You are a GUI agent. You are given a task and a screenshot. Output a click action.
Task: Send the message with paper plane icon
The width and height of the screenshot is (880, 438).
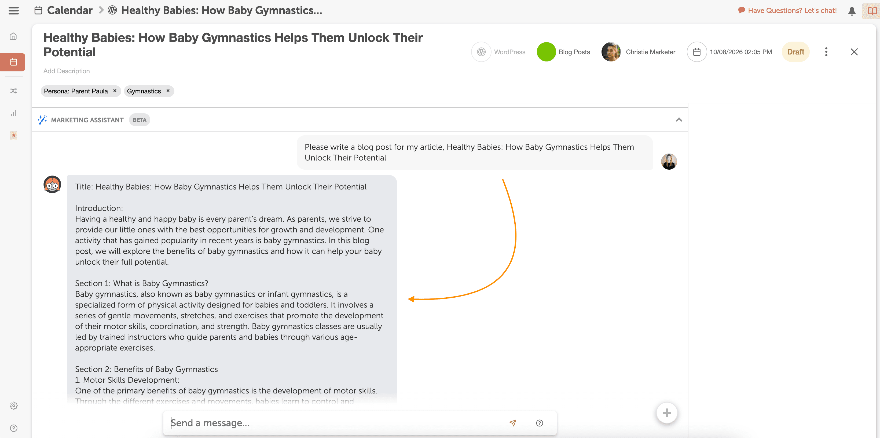[512, 423]
